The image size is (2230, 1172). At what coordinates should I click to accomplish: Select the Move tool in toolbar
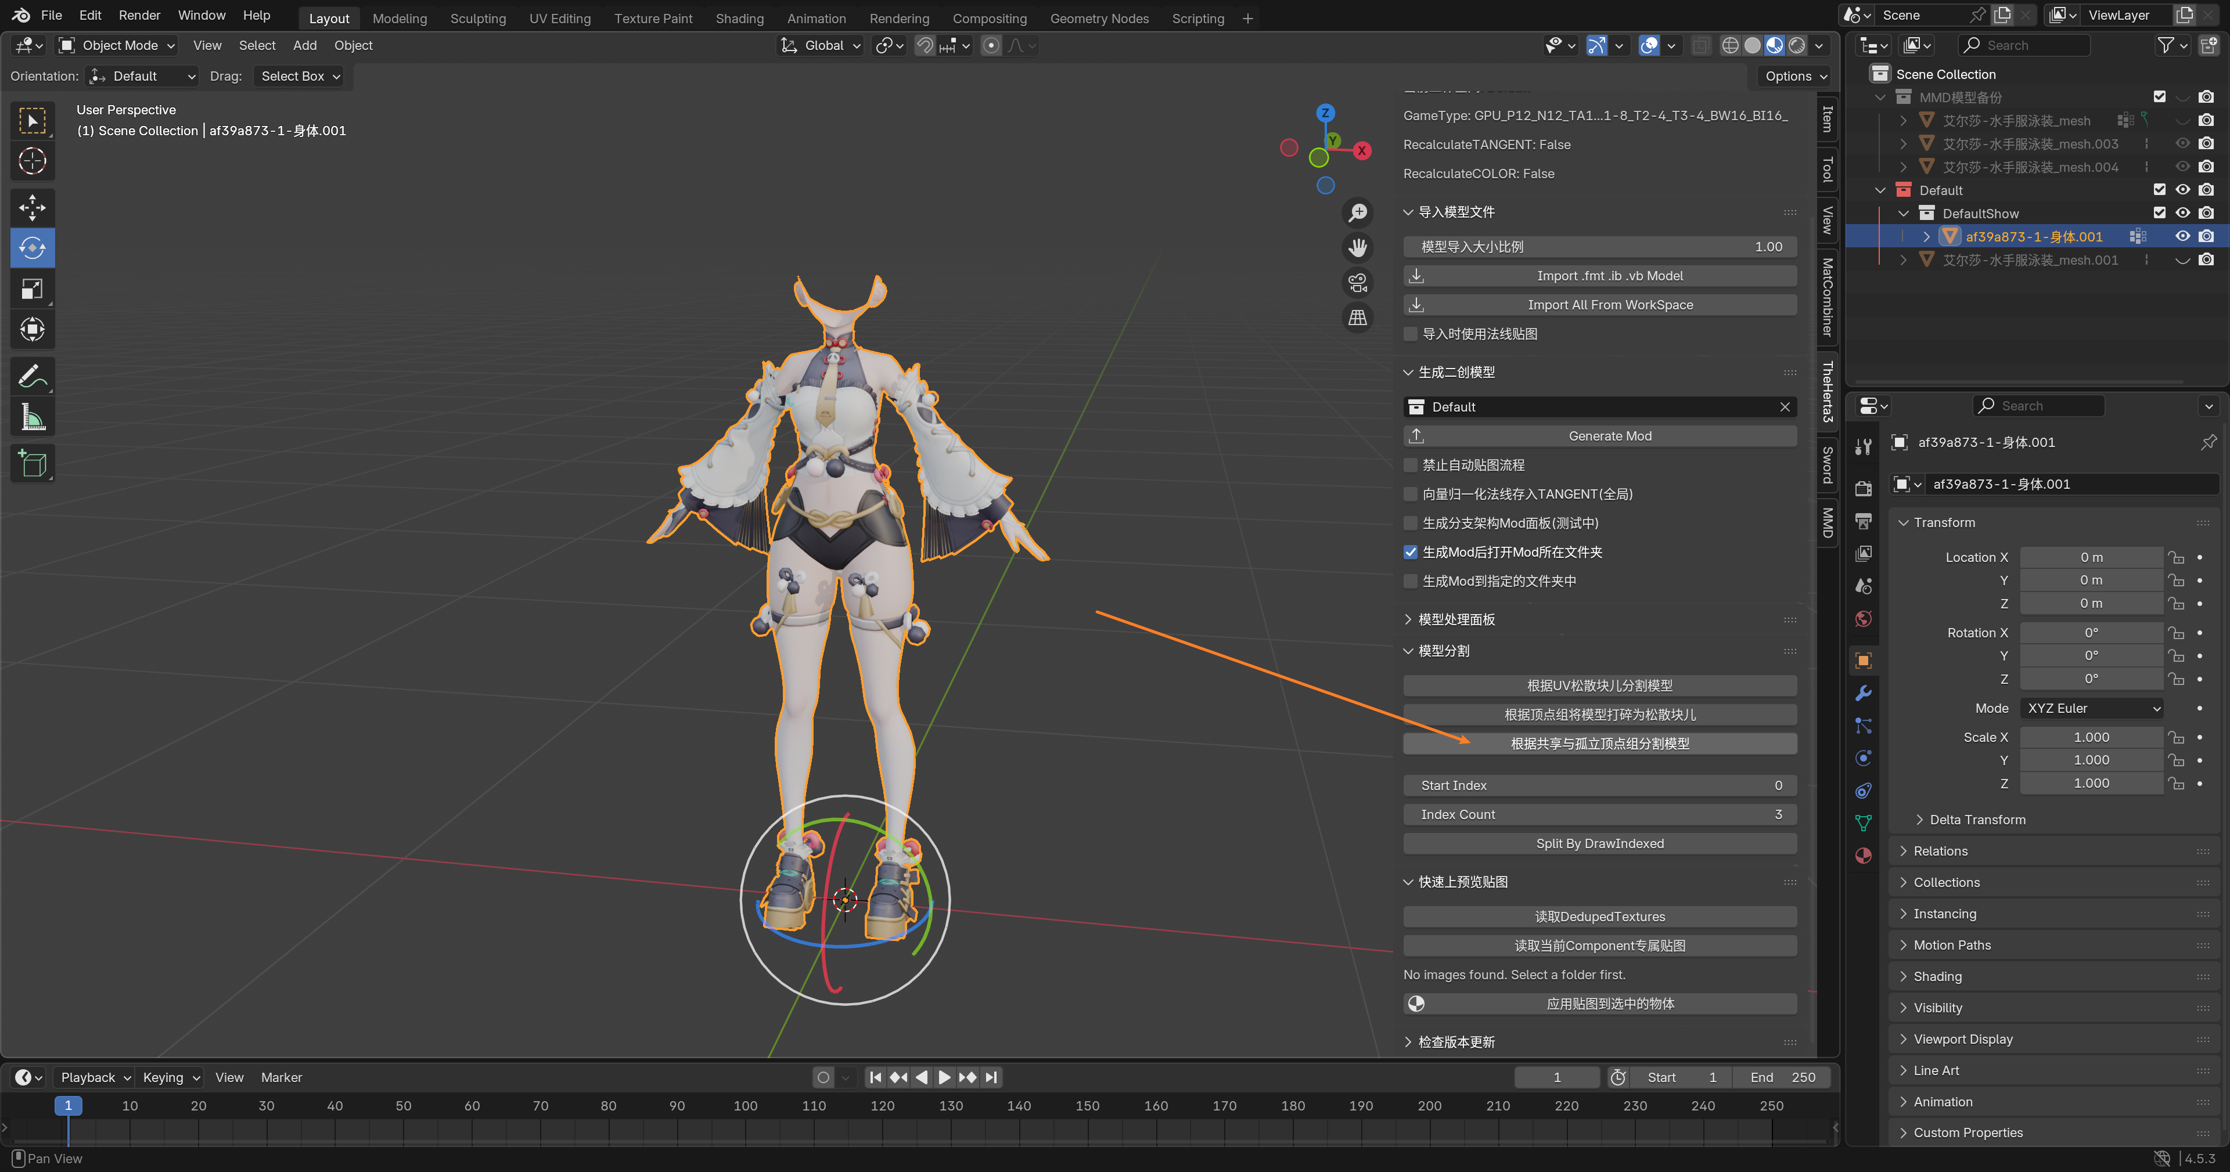(32, 207)
